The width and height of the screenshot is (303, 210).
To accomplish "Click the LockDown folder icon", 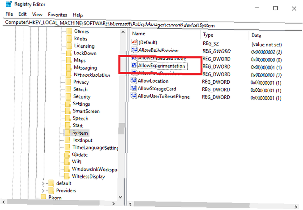I will coord(69,53).
